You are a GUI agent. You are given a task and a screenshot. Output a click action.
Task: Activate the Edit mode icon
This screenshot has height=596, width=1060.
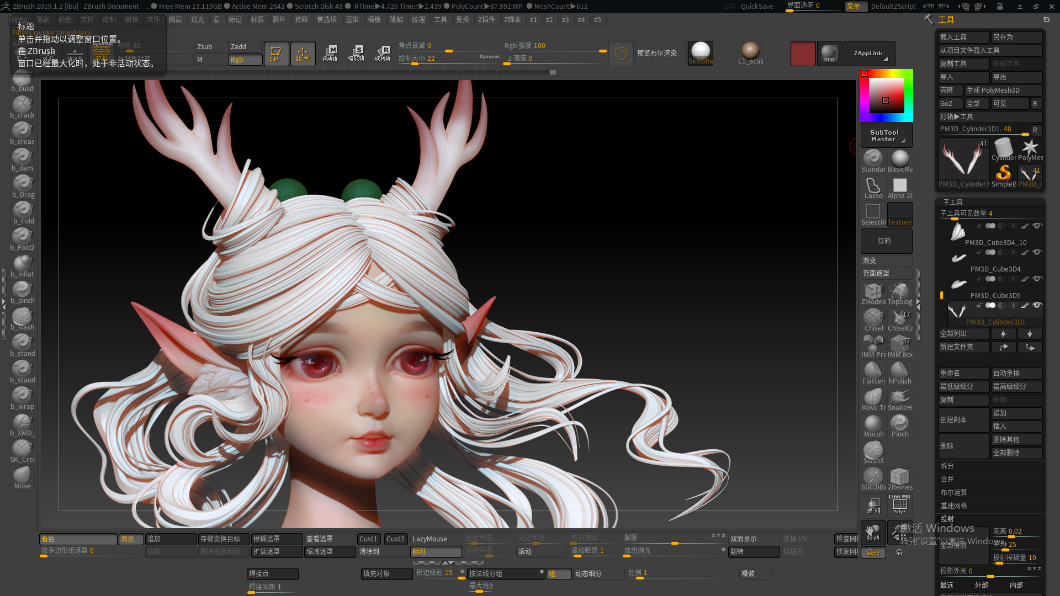click(x=276, y=53)
